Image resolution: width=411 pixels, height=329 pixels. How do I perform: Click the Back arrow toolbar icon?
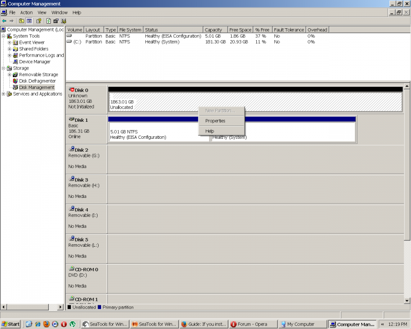pos(4,21)
